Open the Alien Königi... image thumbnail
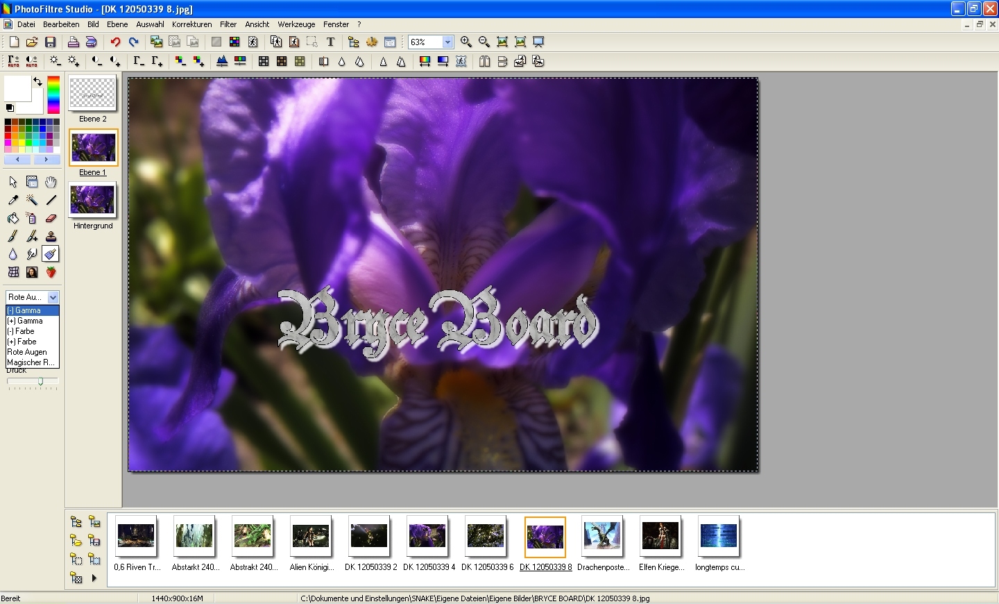Screen dimensions: 999x604 [x=311, y=536]
